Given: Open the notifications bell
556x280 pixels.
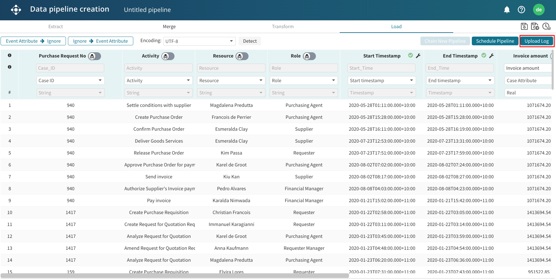Looking at the screenshot, I should pos(507,10).
